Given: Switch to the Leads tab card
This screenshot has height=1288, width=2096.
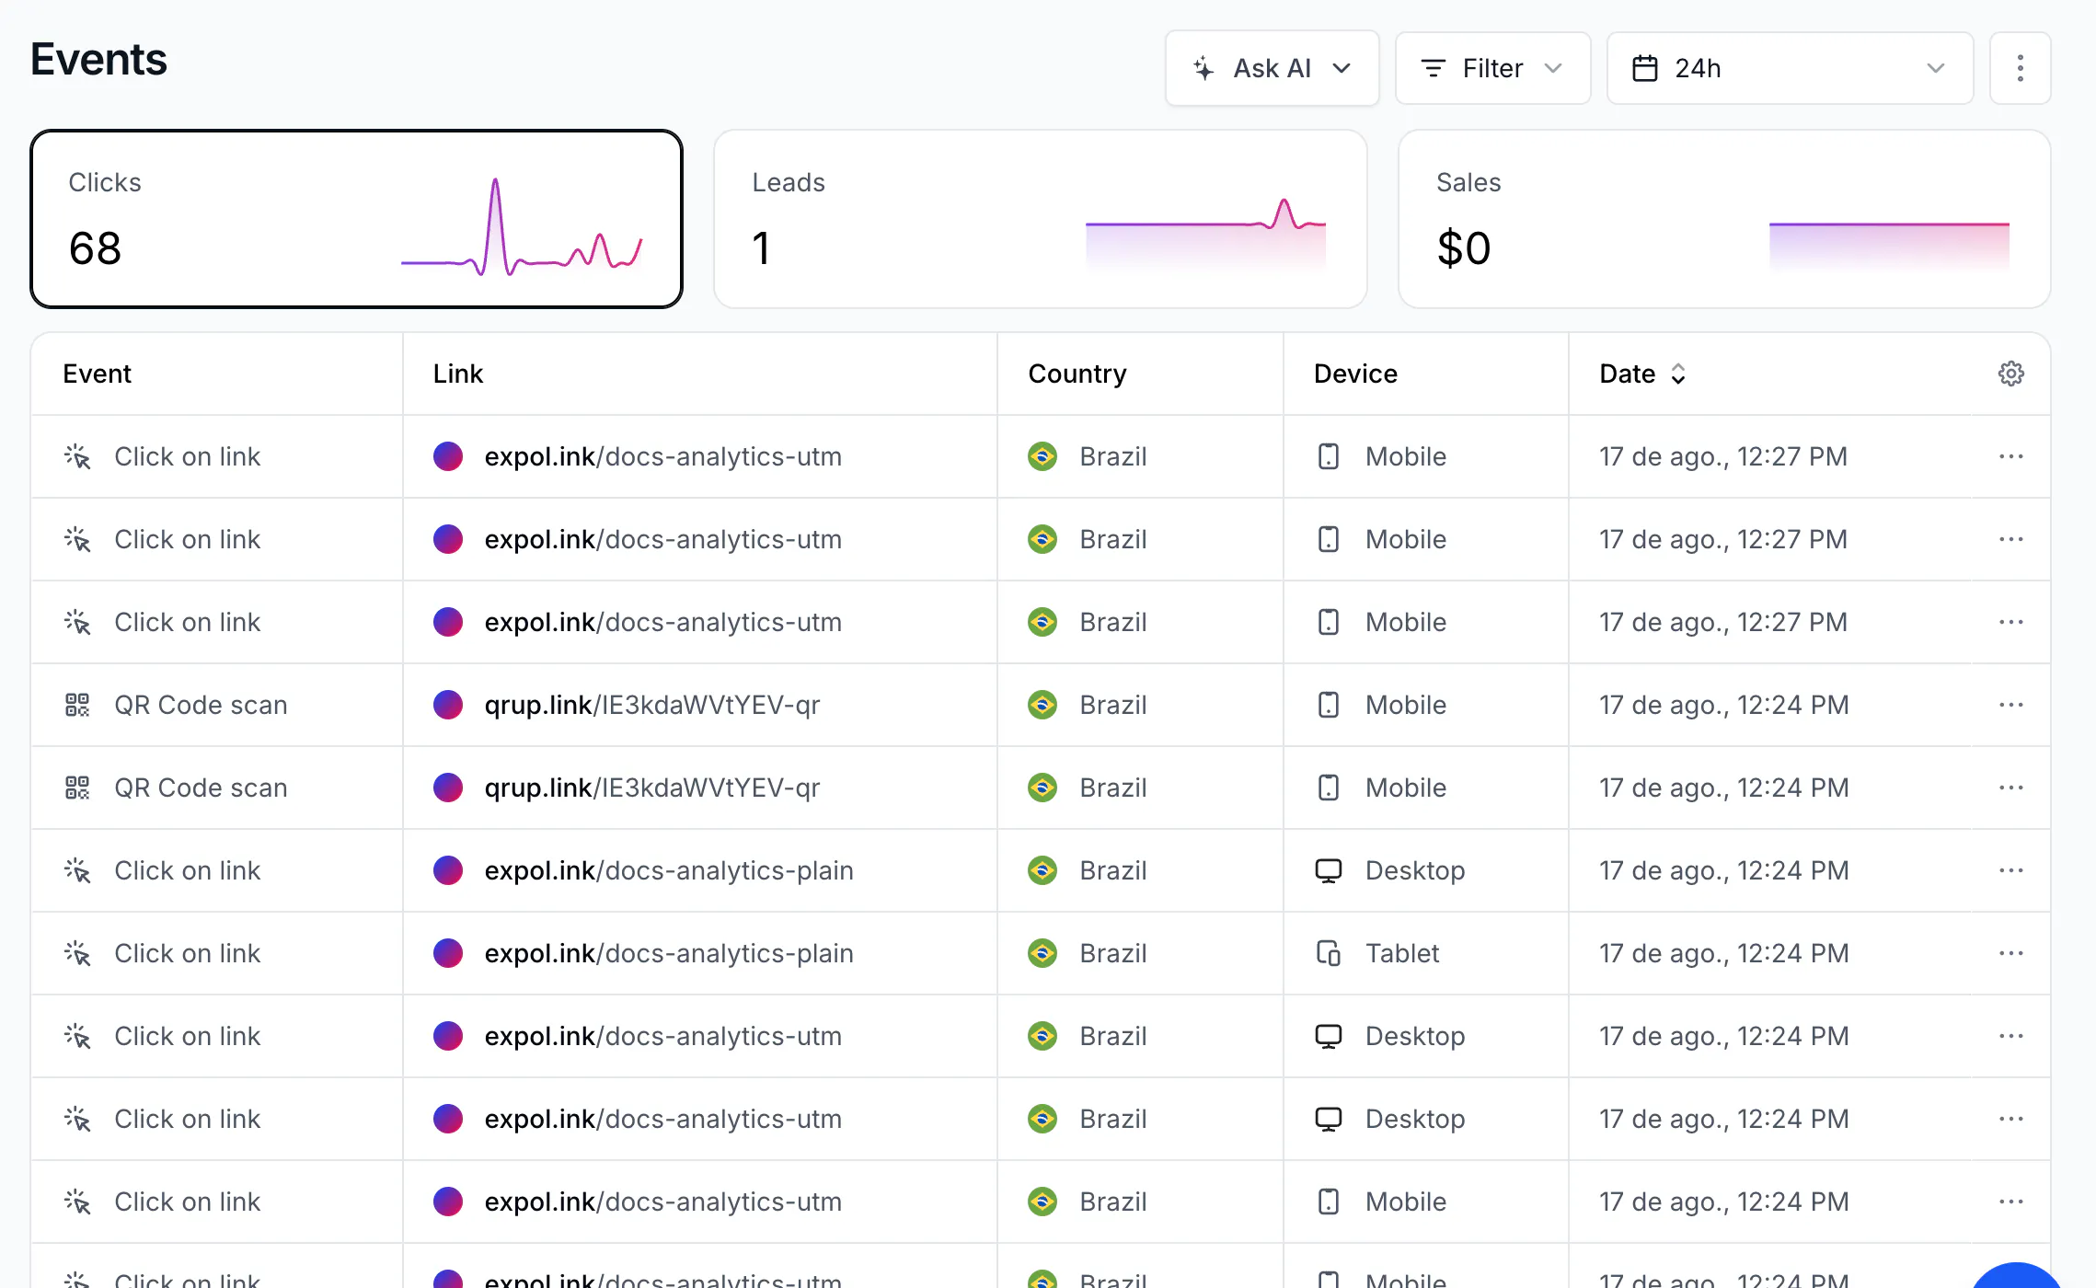Looking at the screenshot, I should (x=1040, y=219).
